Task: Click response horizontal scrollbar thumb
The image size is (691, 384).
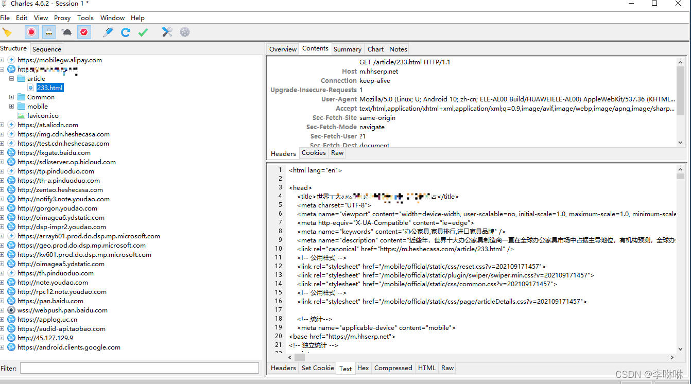Action: coord(300,357)
